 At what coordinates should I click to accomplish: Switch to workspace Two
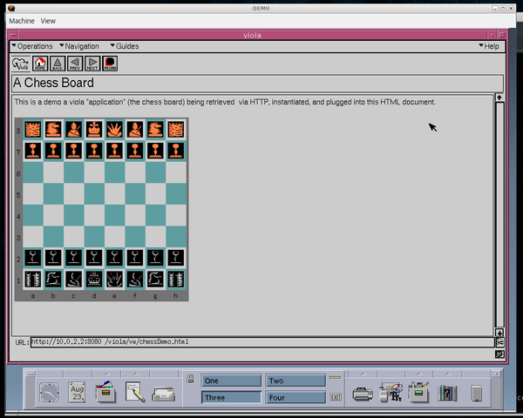pos(295,381)
